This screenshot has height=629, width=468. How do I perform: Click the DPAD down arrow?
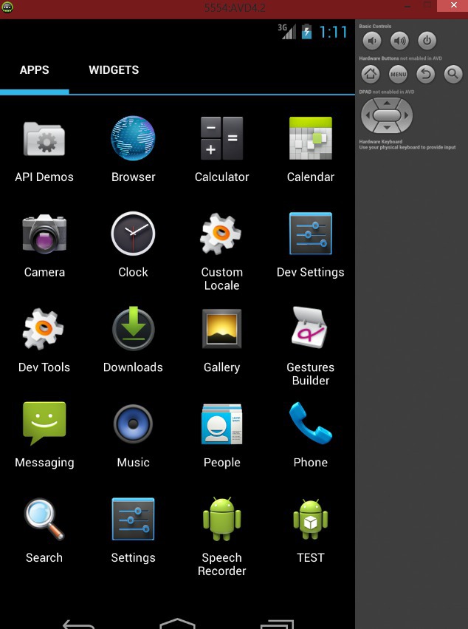pos(387,128)
